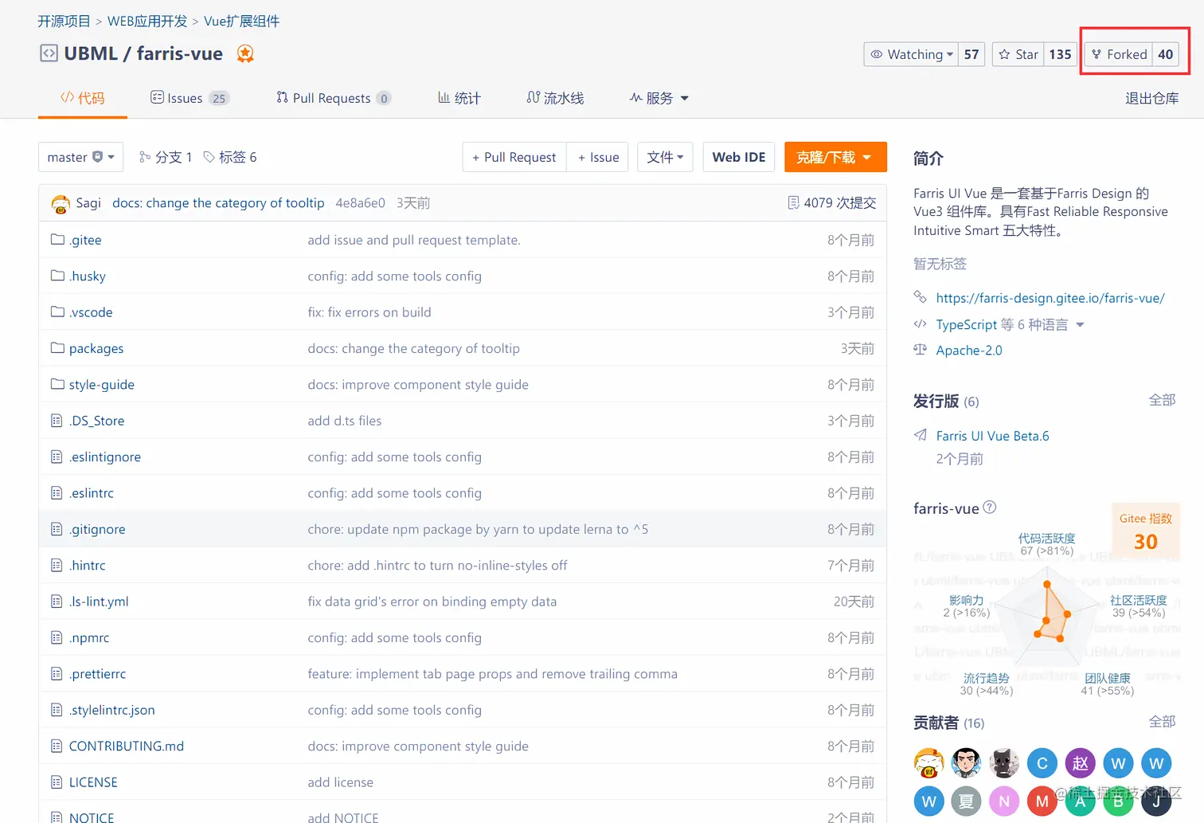Viewport: 1204px width, 823px height.
Task: Click the file icon beside .DS_Store
Action: (57, 421)
